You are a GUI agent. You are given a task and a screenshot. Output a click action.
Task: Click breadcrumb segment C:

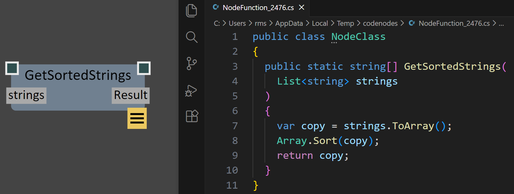click(x=217, y=24)
